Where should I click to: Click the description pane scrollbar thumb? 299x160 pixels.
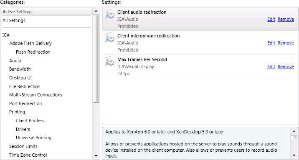point(294,137)
